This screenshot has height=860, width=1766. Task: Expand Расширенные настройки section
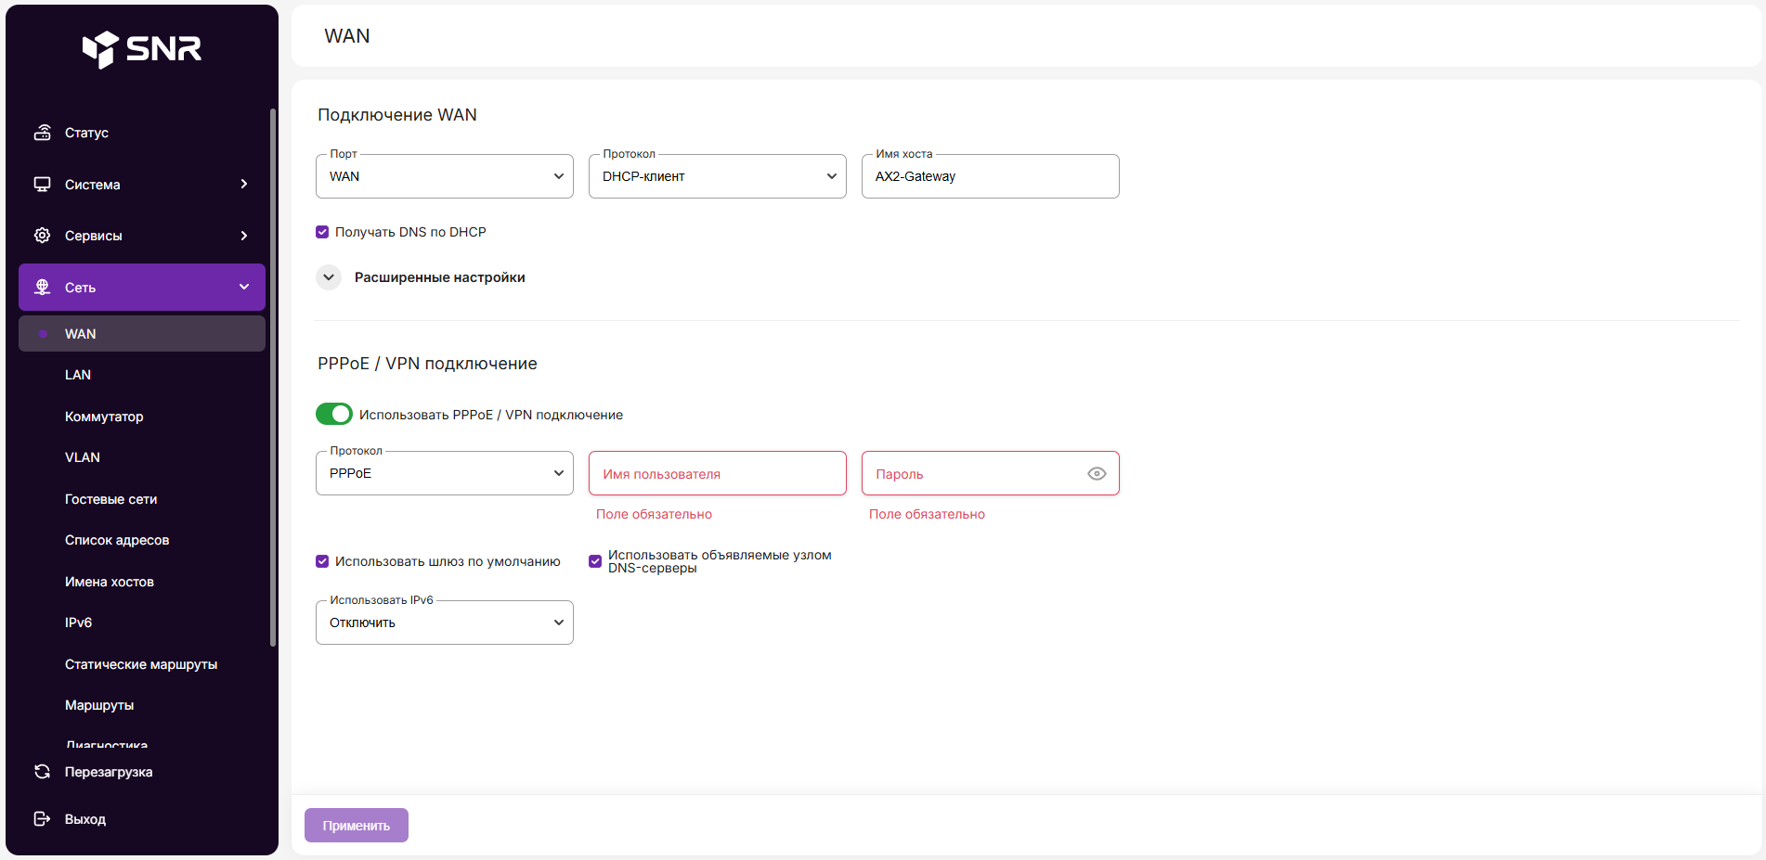pos(329,277)
